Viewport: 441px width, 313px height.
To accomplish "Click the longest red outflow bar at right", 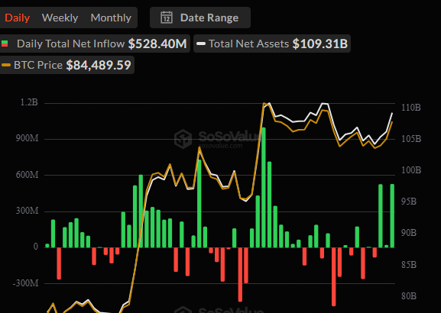I will tap(333, 277).
